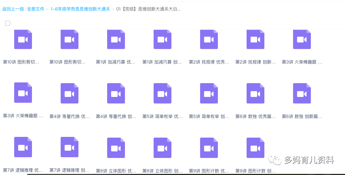Open video icon for 第1讲 加减巧算 优...

click(116, 39)
